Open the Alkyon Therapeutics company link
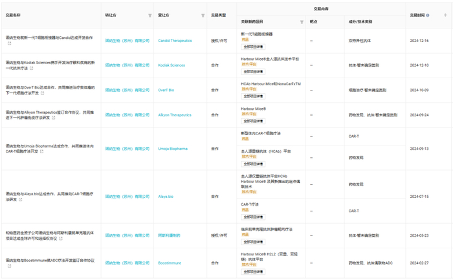The image size is (453, 280). tap(175, 115)
